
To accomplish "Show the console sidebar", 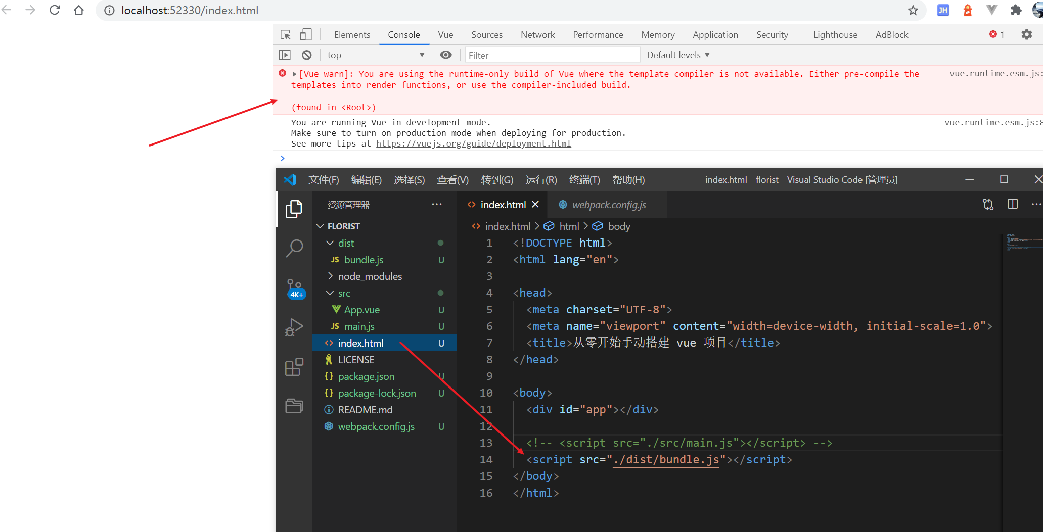I will coord(285,55).
